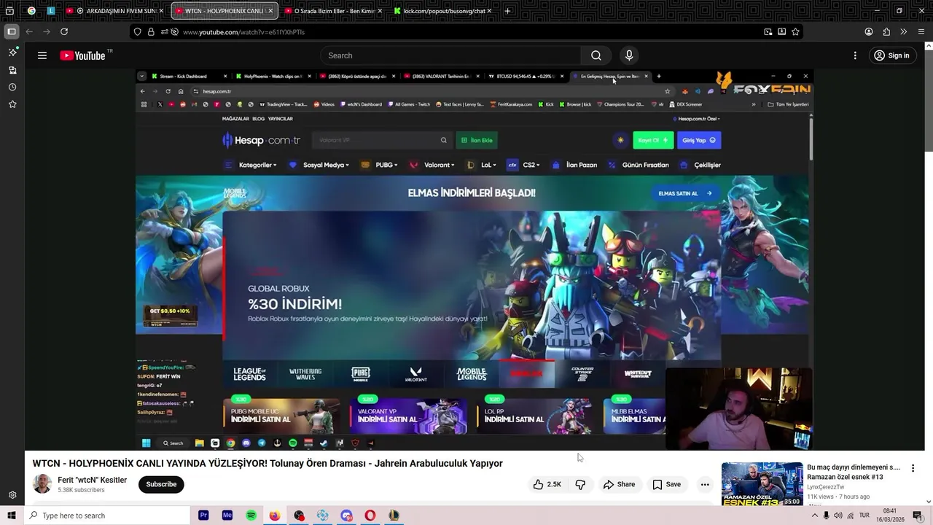933x525 pixels.
Task: Save the video to a playlist
Action: 666,484
